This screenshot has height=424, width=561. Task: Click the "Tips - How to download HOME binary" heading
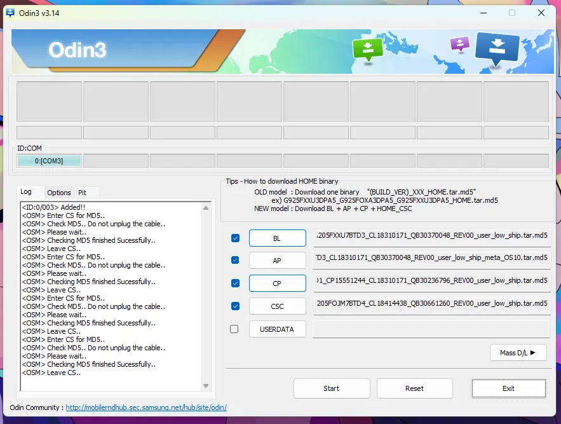click(282, 181)
